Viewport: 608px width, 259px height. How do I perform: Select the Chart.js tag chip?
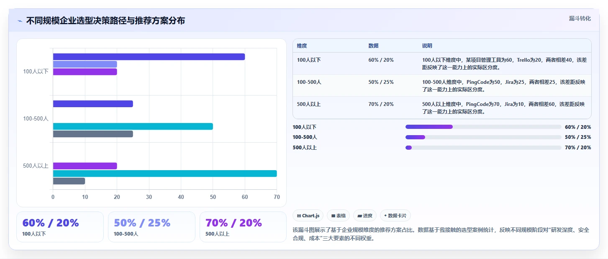pyautogui.click(x=308, y=216)
